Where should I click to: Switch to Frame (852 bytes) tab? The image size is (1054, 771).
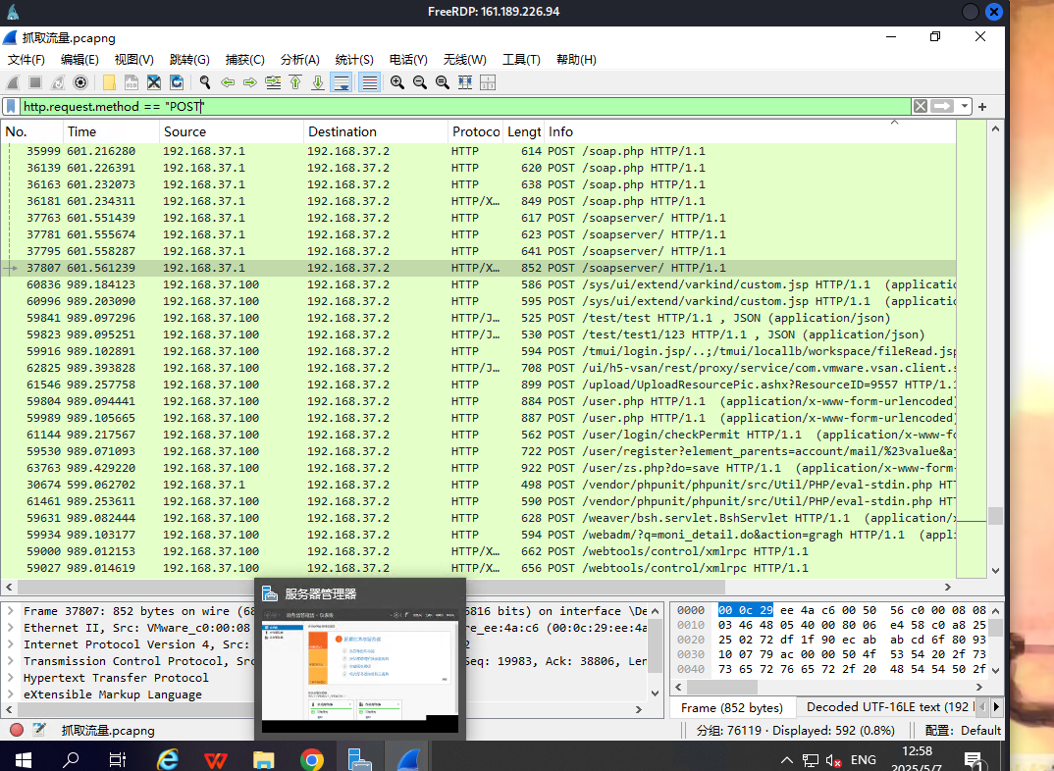click(x=732, y=708)
